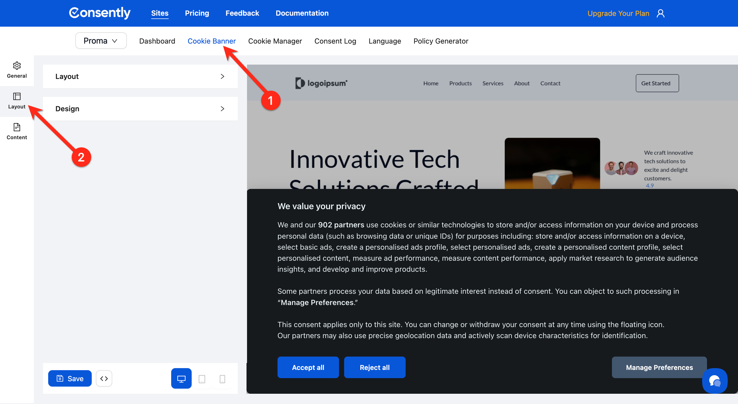This screenshot has width=738, height=404.
Task: Switch to desktop preview mode
Action: (x=181, y=379)
